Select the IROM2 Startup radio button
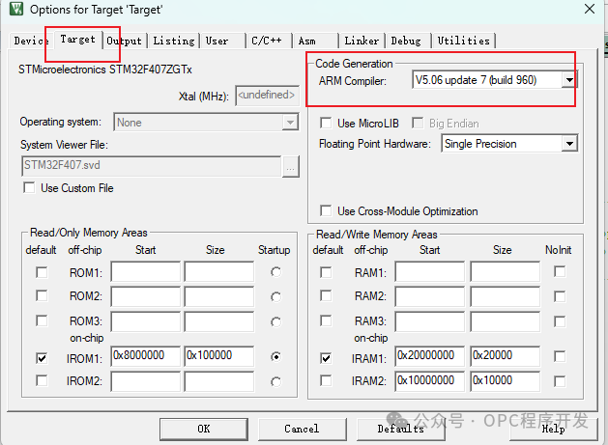The width and height of the screenshot is (608, 445). tap(275, 382)
